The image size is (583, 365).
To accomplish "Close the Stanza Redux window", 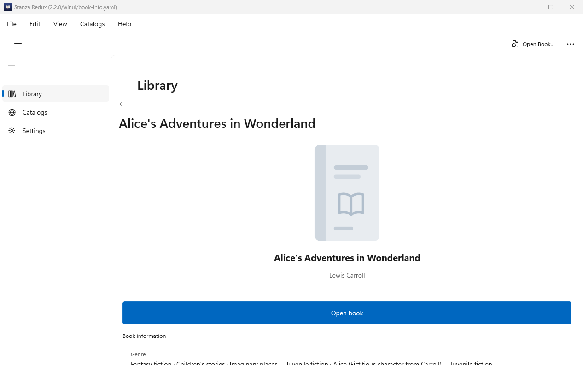I will [x=572, y=7].
